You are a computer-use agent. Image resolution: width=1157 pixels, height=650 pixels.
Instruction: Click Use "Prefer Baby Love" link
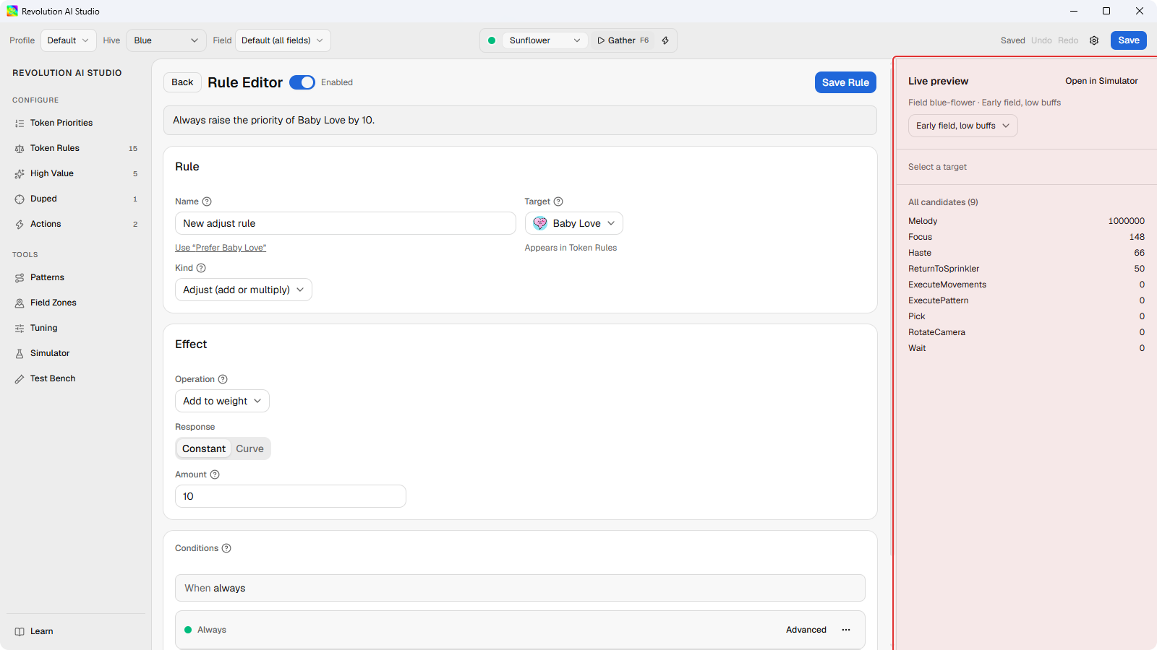[x=221, y=248]
